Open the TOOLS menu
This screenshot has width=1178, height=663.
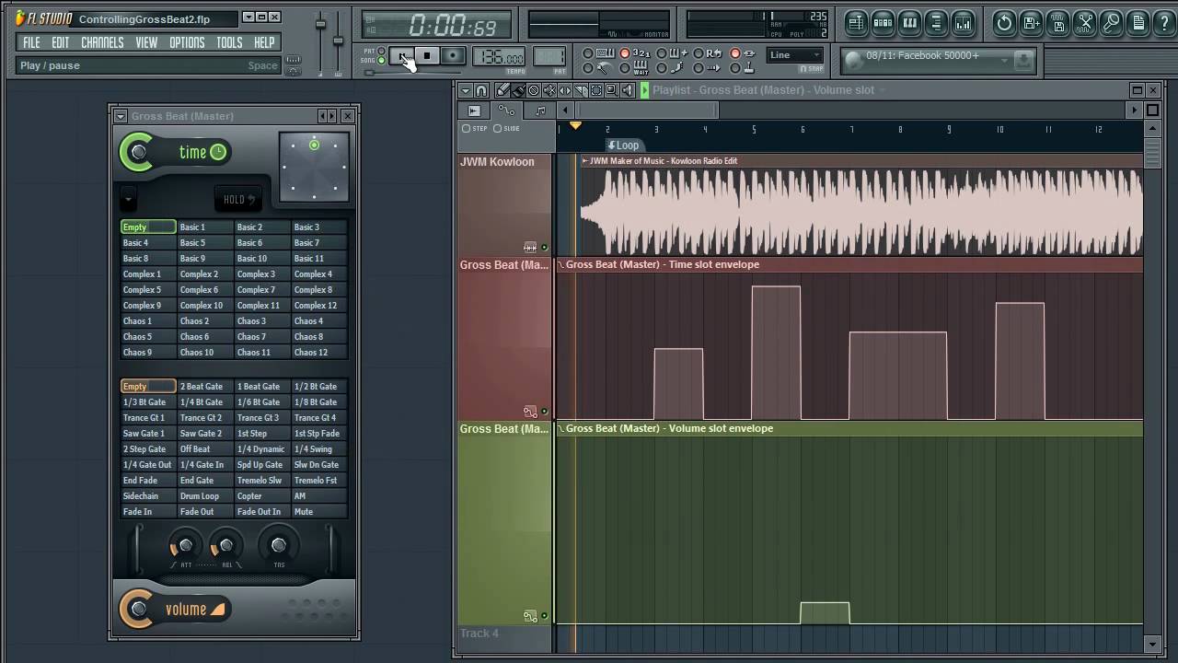pyautogui.click(x=229, y=42)
